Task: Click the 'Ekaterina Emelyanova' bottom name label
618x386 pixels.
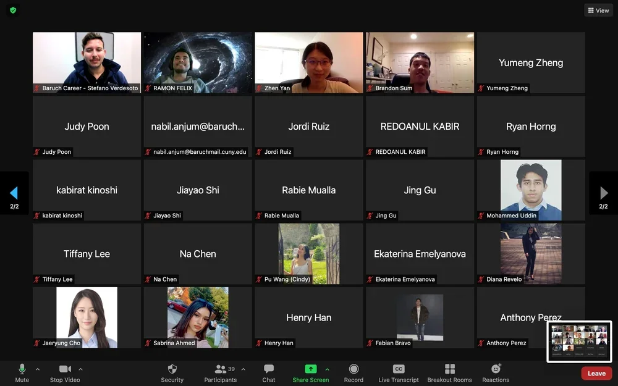Action: [405, 279]
